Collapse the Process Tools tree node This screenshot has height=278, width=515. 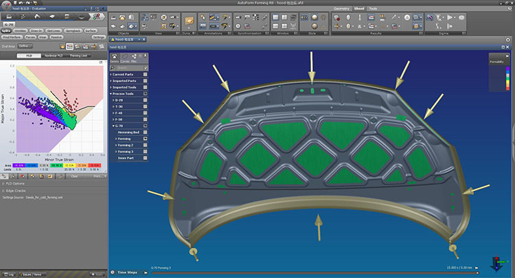pos(112,93)
